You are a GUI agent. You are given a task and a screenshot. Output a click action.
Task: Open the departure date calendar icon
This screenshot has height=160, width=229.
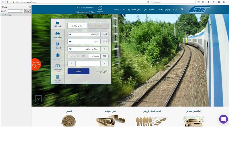tap(104, 56)
